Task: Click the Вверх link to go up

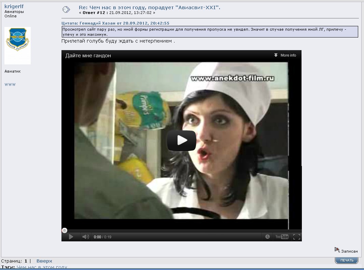Action: point(44,261)
